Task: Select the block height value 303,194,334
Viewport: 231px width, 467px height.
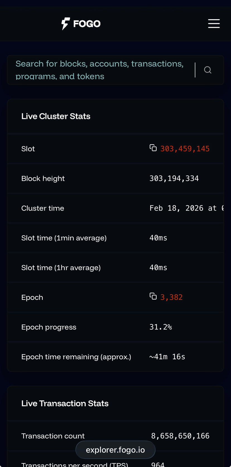Action: [174, 178]
